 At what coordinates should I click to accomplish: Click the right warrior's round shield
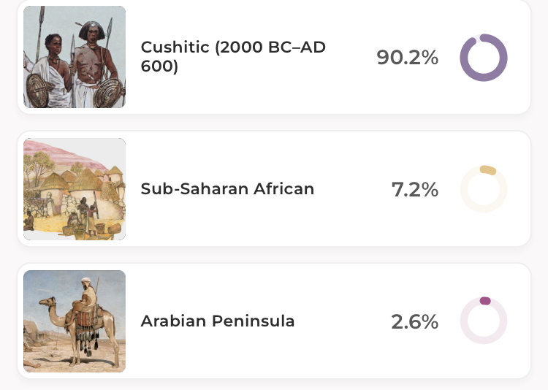[x=110, y=93]
